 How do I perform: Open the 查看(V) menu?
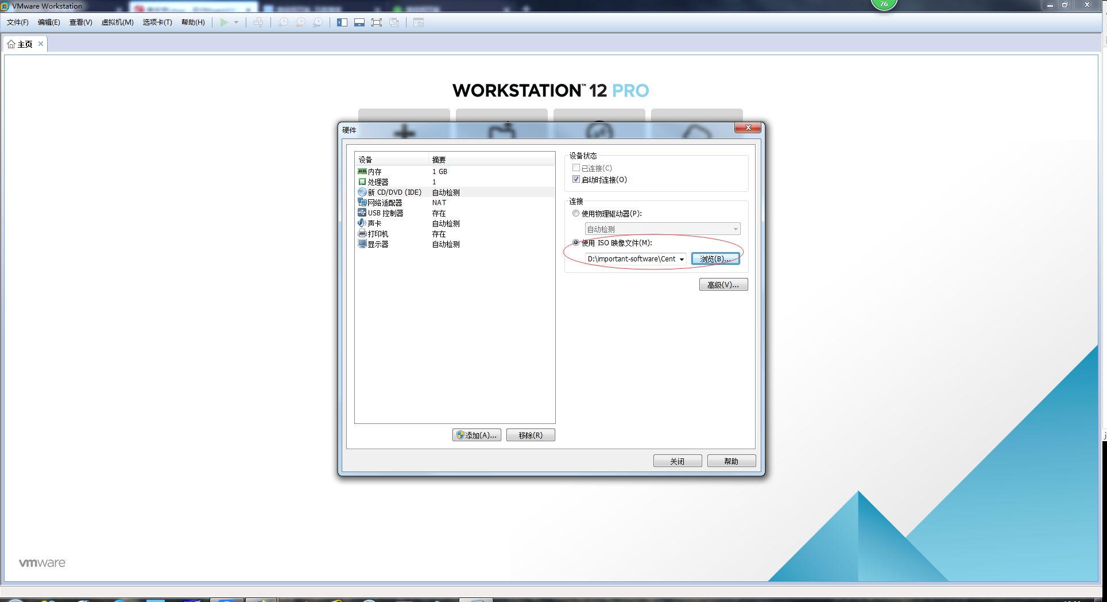[81, 22]
